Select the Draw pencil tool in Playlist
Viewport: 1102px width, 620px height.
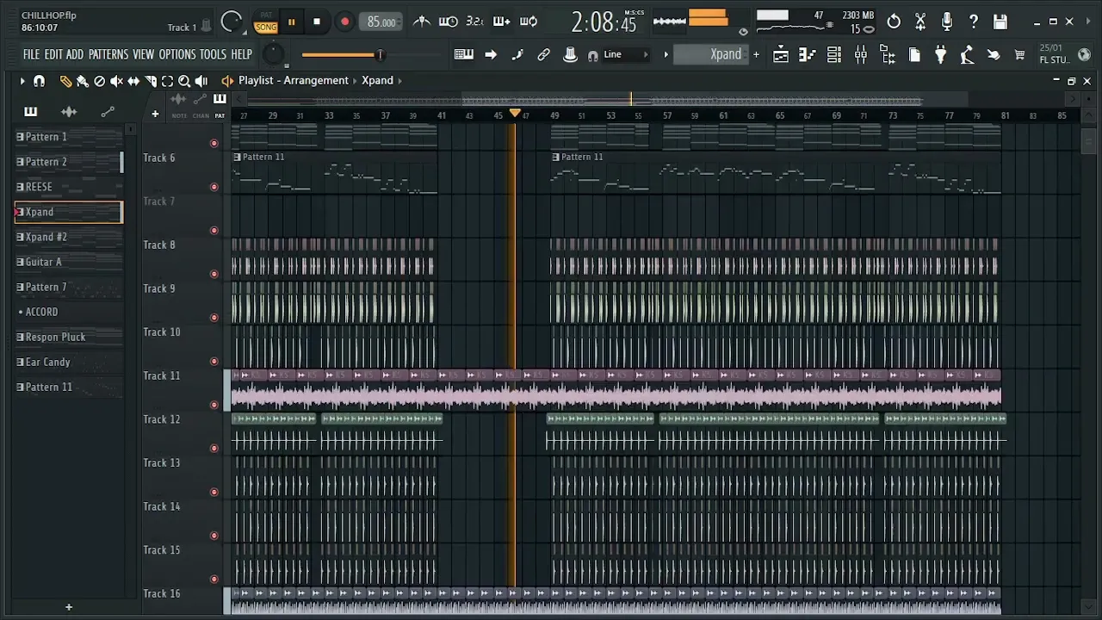coord(65,81)
